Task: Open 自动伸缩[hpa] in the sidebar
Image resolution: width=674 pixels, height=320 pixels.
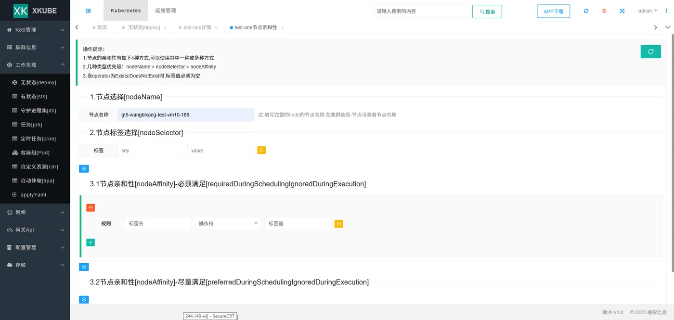Action: click(x=35, y=181)
